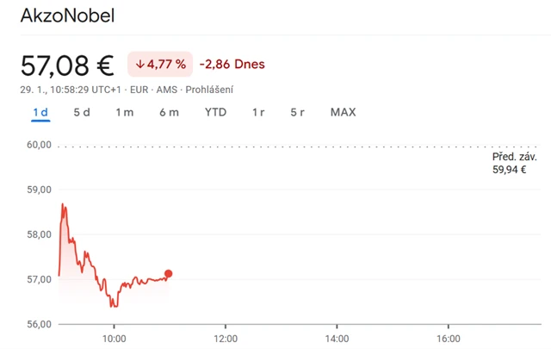
Task: Click the 16:00 time axis label
Action: pyautogui.click(x=448, y=339)
